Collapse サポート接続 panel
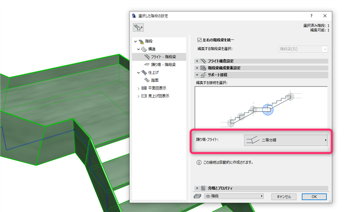Image resolution: width=348 pixels, height=212 pixels. pos(197,75)
